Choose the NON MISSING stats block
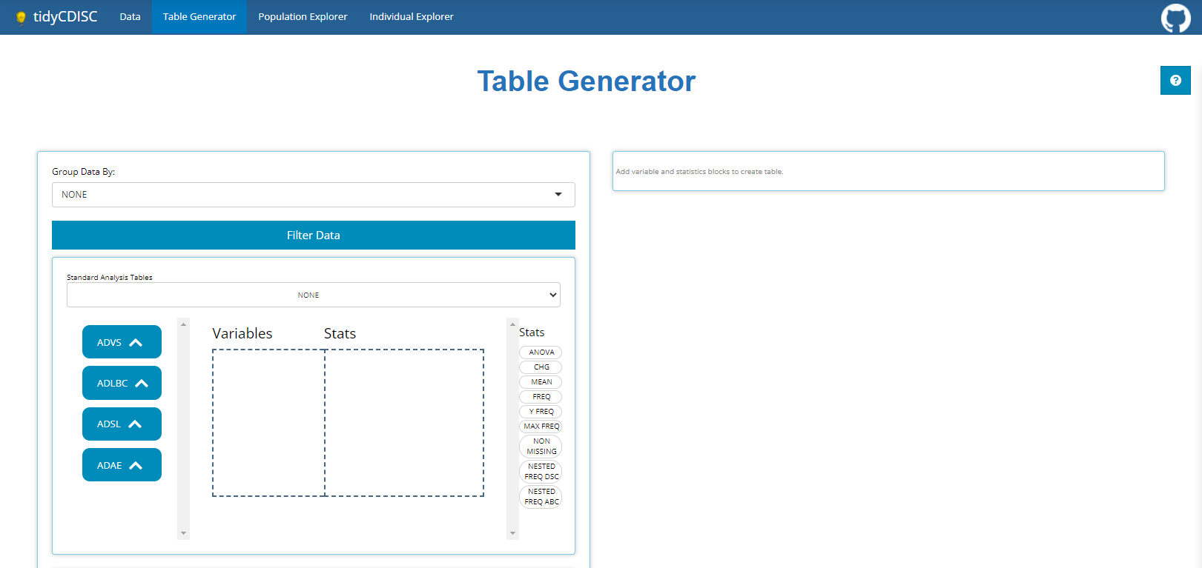 click(541, 447)
